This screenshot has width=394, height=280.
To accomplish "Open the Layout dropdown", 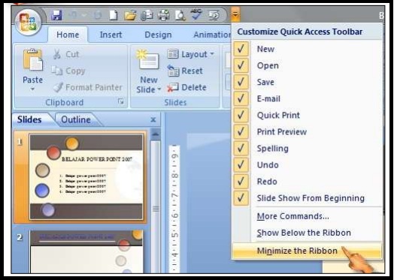I will tap(191, 54).
